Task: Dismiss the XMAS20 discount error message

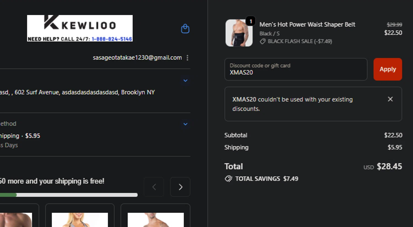Action: [x=390, y=99]
